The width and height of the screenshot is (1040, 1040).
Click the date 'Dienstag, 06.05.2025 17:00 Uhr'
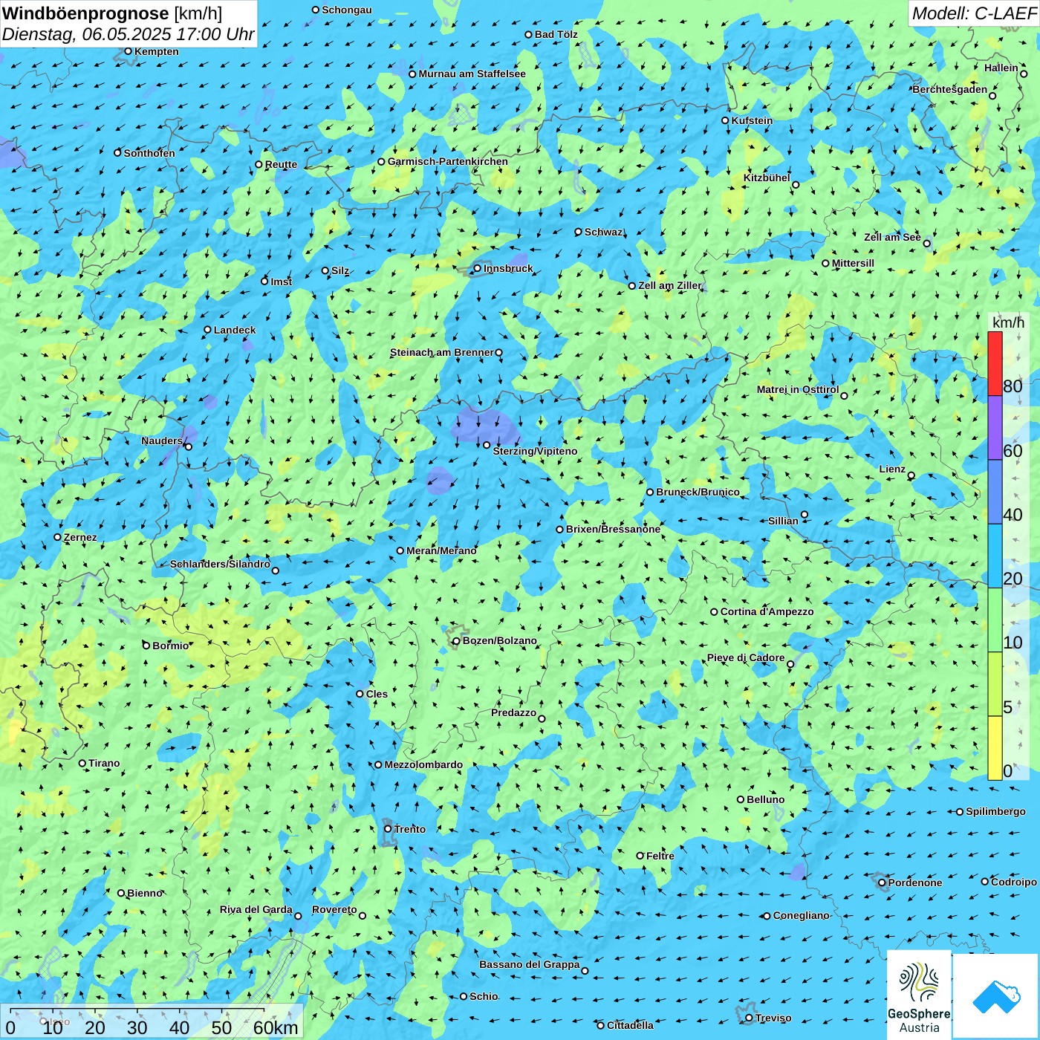point(129,34)
